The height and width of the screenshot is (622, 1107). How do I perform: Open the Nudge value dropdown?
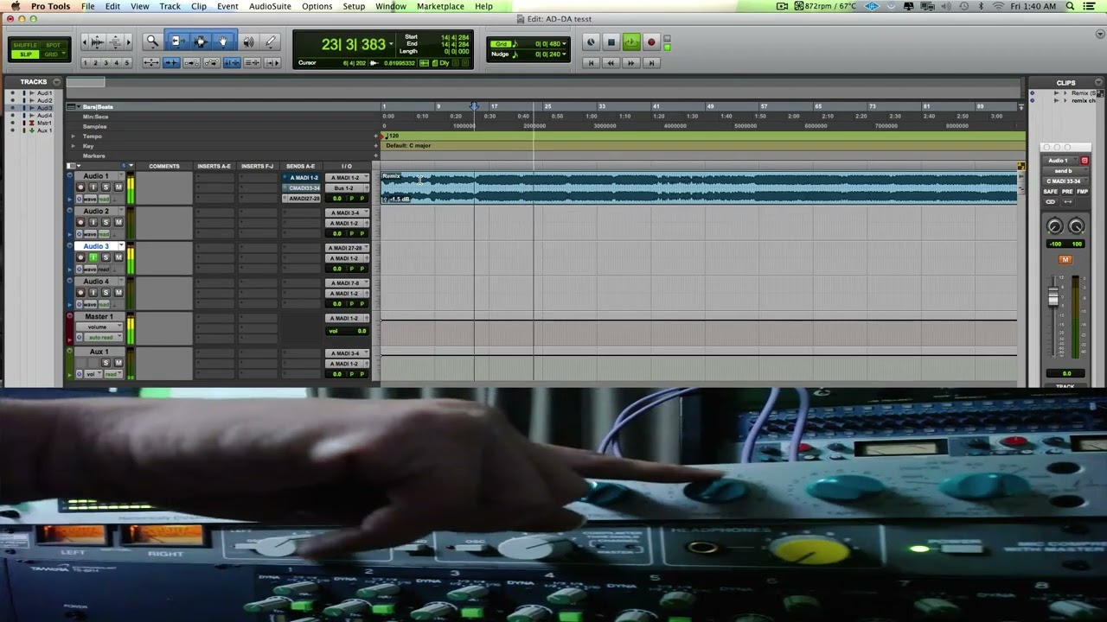[x=564, y=54]
